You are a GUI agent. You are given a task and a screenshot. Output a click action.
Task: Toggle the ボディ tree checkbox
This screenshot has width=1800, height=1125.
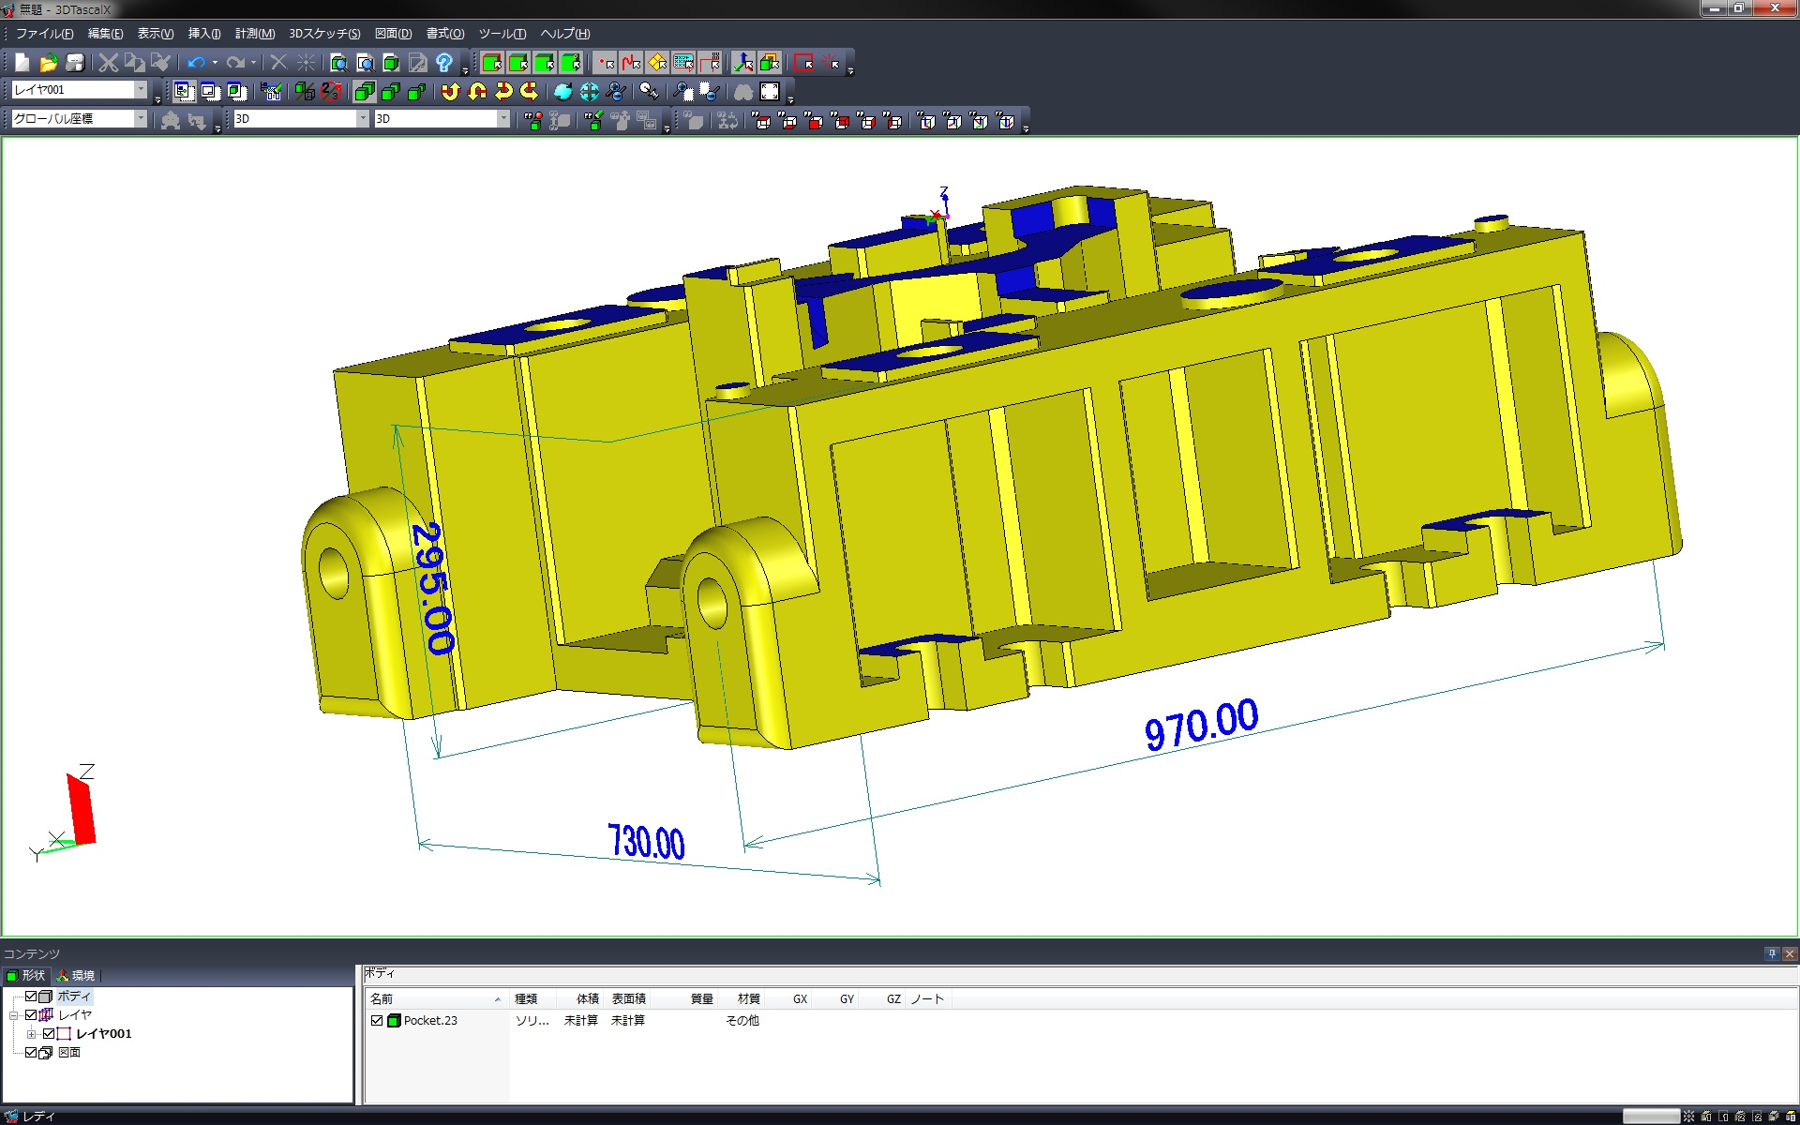pyautogui.click(x=31, y=996)
